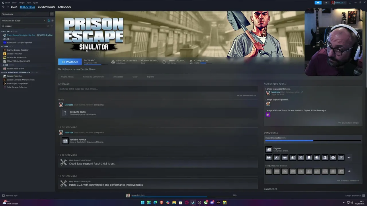This screenshot has width=367, height=206.
Task: Select Escape Memoirs: Mansion Heist
Action: point(21,80)
